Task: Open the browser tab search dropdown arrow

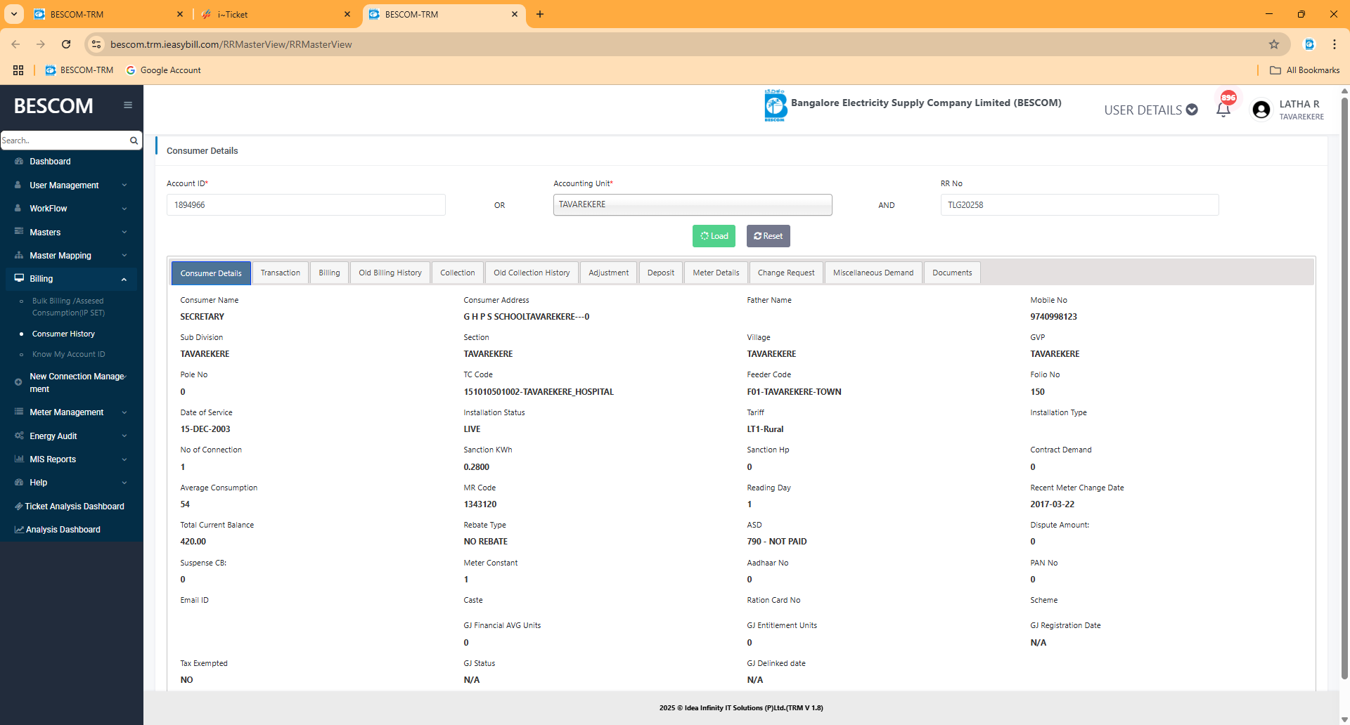Action: point(13,13)
